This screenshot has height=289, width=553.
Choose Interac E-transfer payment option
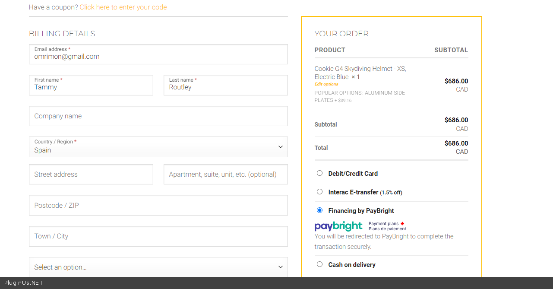(x=319, y=192)
